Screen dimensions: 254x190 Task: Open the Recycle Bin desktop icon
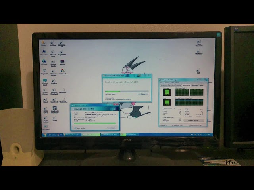click(44, 72)
